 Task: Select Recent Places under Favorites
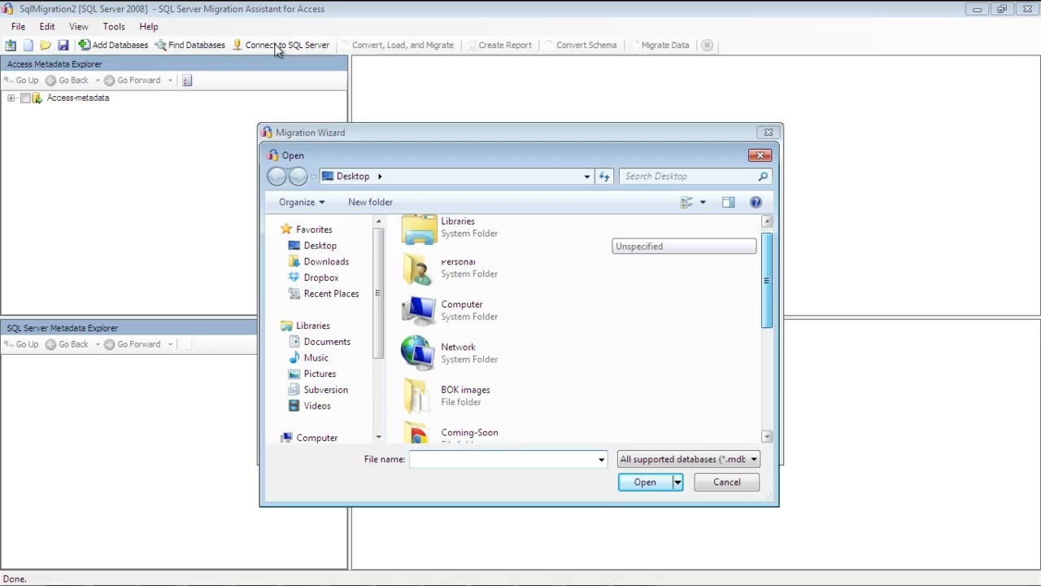click(323, 294)
